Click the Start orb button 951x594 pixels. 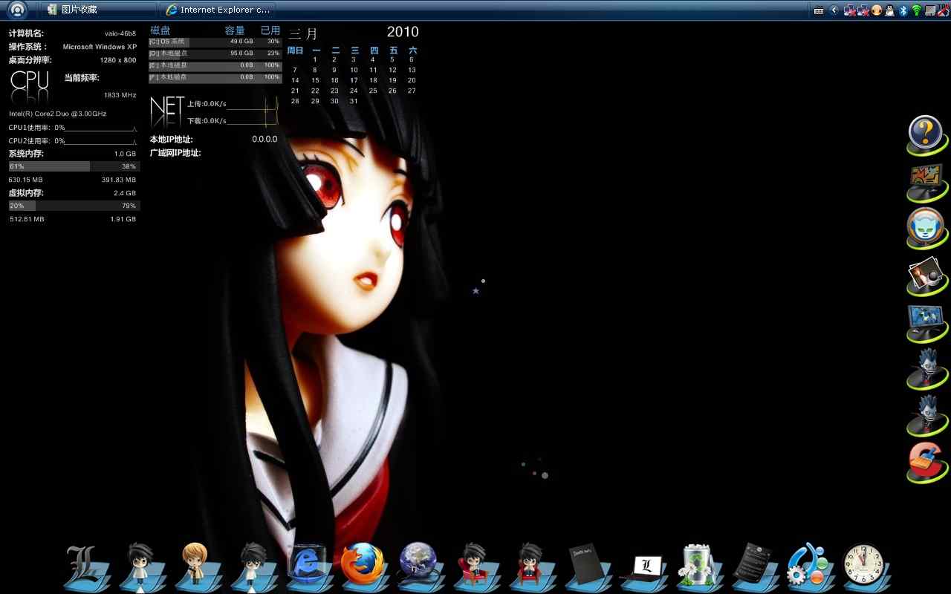[x=18, y=10]
